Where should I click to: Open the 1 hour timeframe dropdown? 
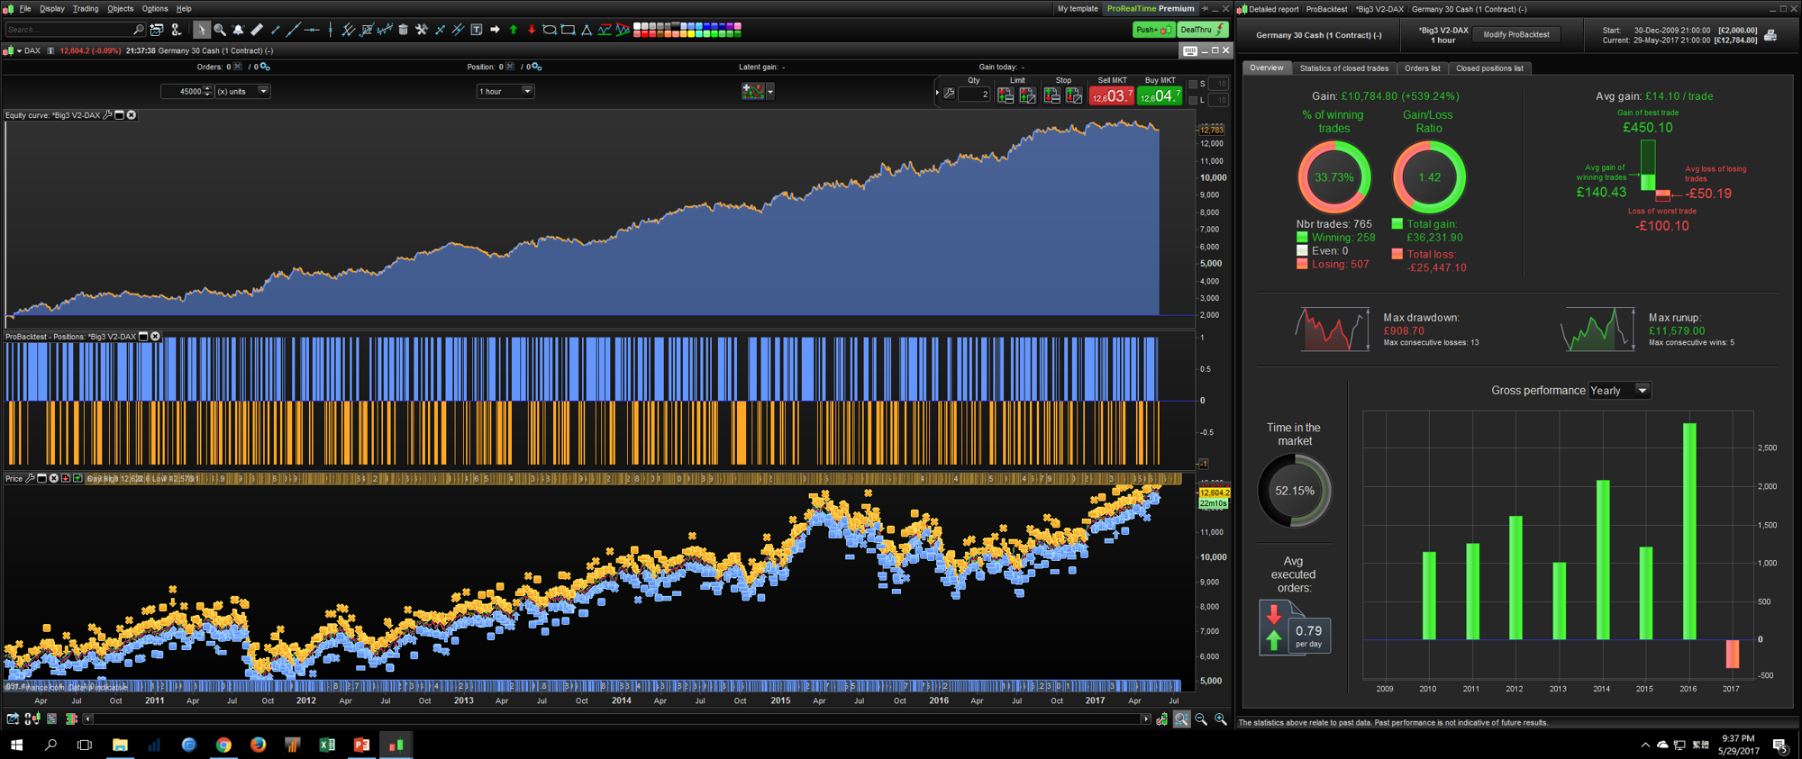coord(527,91)
